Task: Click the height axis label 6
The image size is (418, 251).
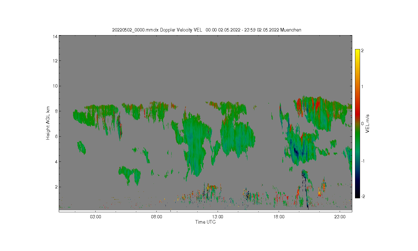Action: [56, 136]
